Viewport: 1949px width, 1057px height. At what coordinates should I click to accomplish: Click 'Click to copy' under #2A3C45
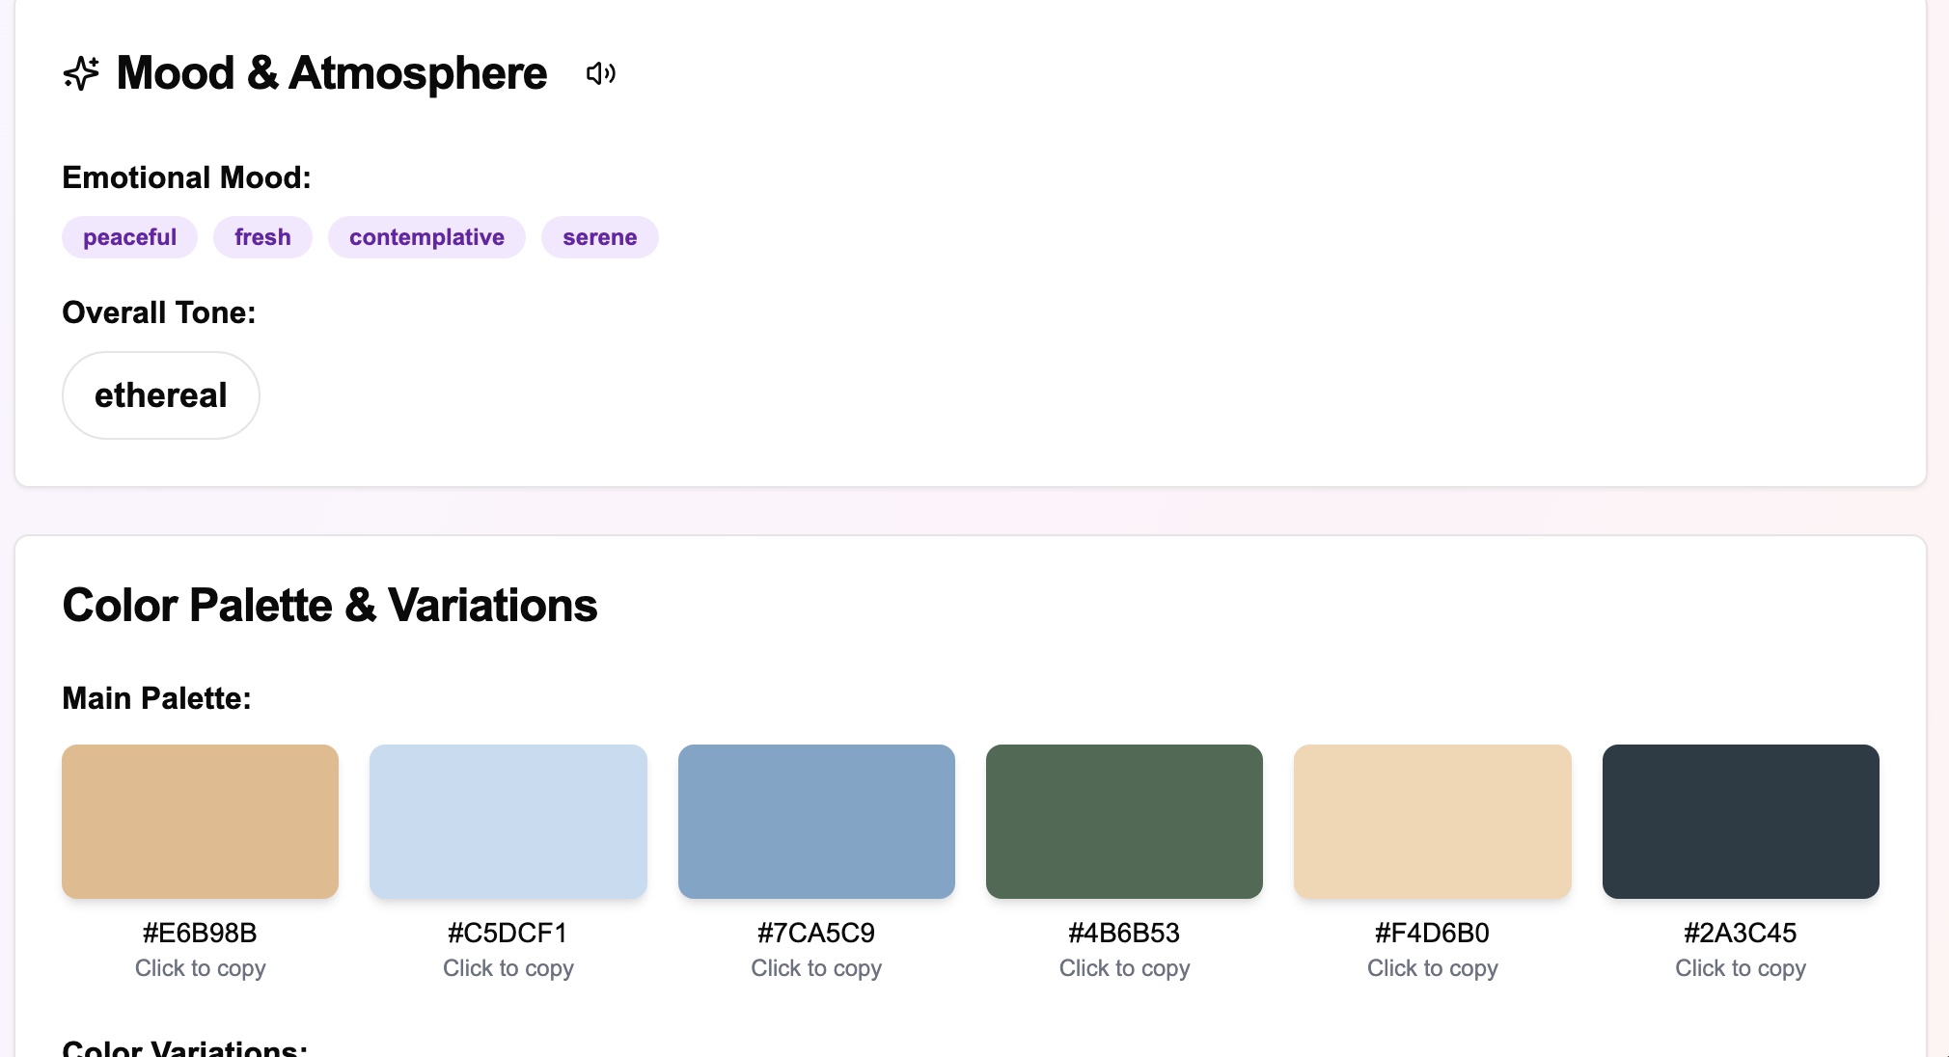[x=1740, y=968]
